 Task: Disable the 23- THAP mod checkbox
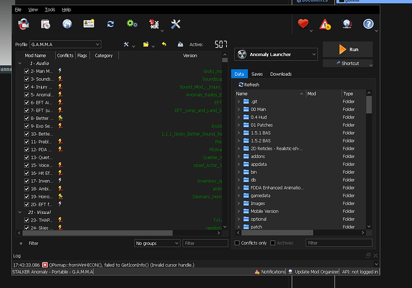pyautogui.click(x=26, y=220)
